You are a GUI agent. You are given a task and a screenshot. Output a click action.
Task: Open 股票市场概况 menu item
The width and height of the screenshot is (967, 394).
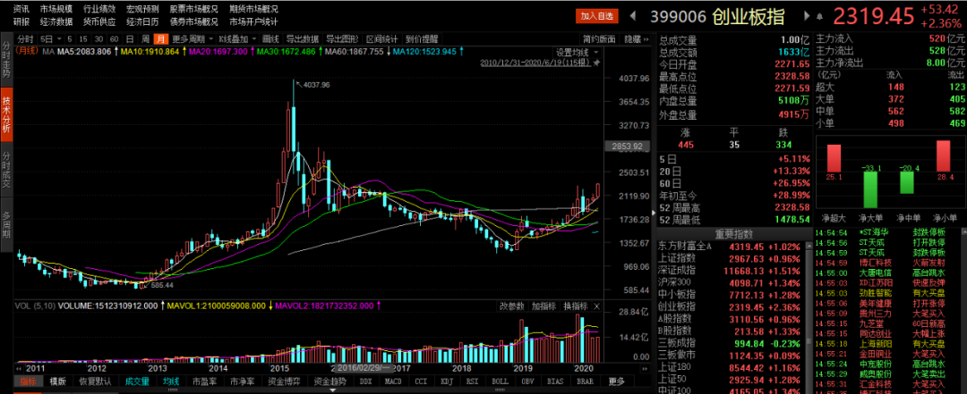(x=193, y=9)
